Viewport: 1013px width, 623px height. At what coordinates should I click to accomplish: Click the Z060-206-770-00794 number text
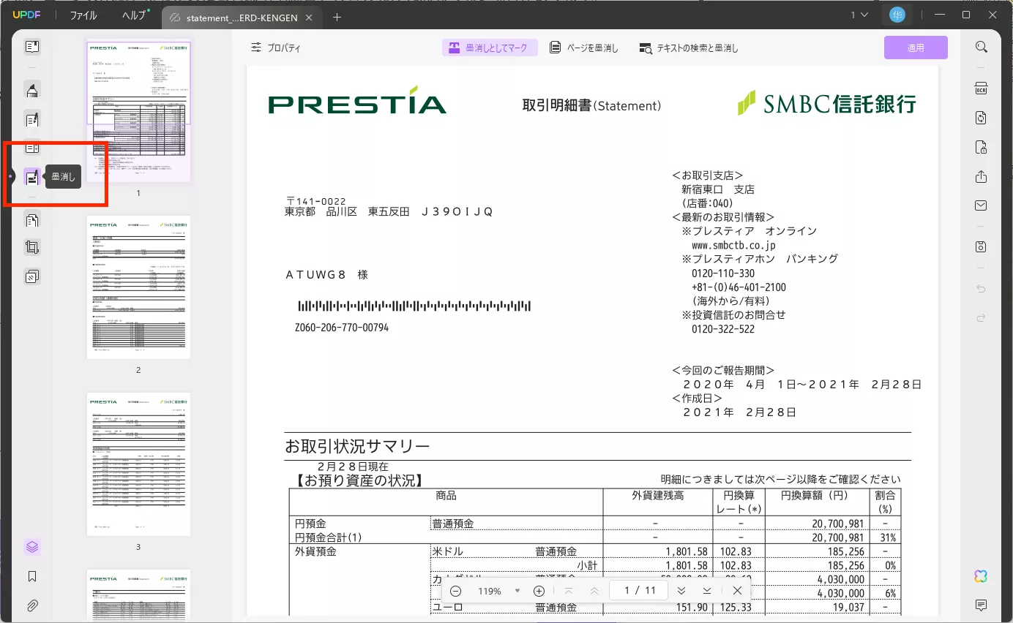[x=342, y=328]
